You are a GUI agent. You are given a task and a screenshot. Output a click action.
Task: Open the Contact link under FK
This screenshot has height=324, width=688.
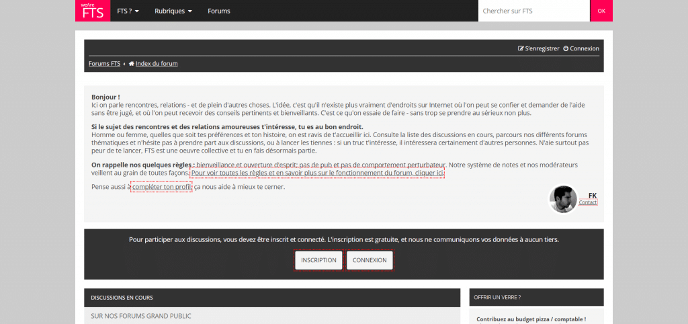coord(587,202)
